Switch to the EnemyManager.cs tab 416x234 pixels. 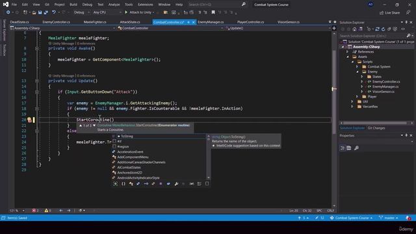click(211, 22)
